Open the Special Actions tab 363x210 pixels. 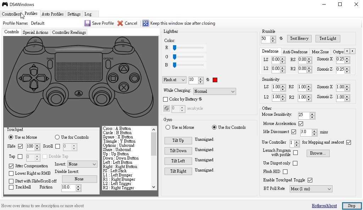pos(35,32)
